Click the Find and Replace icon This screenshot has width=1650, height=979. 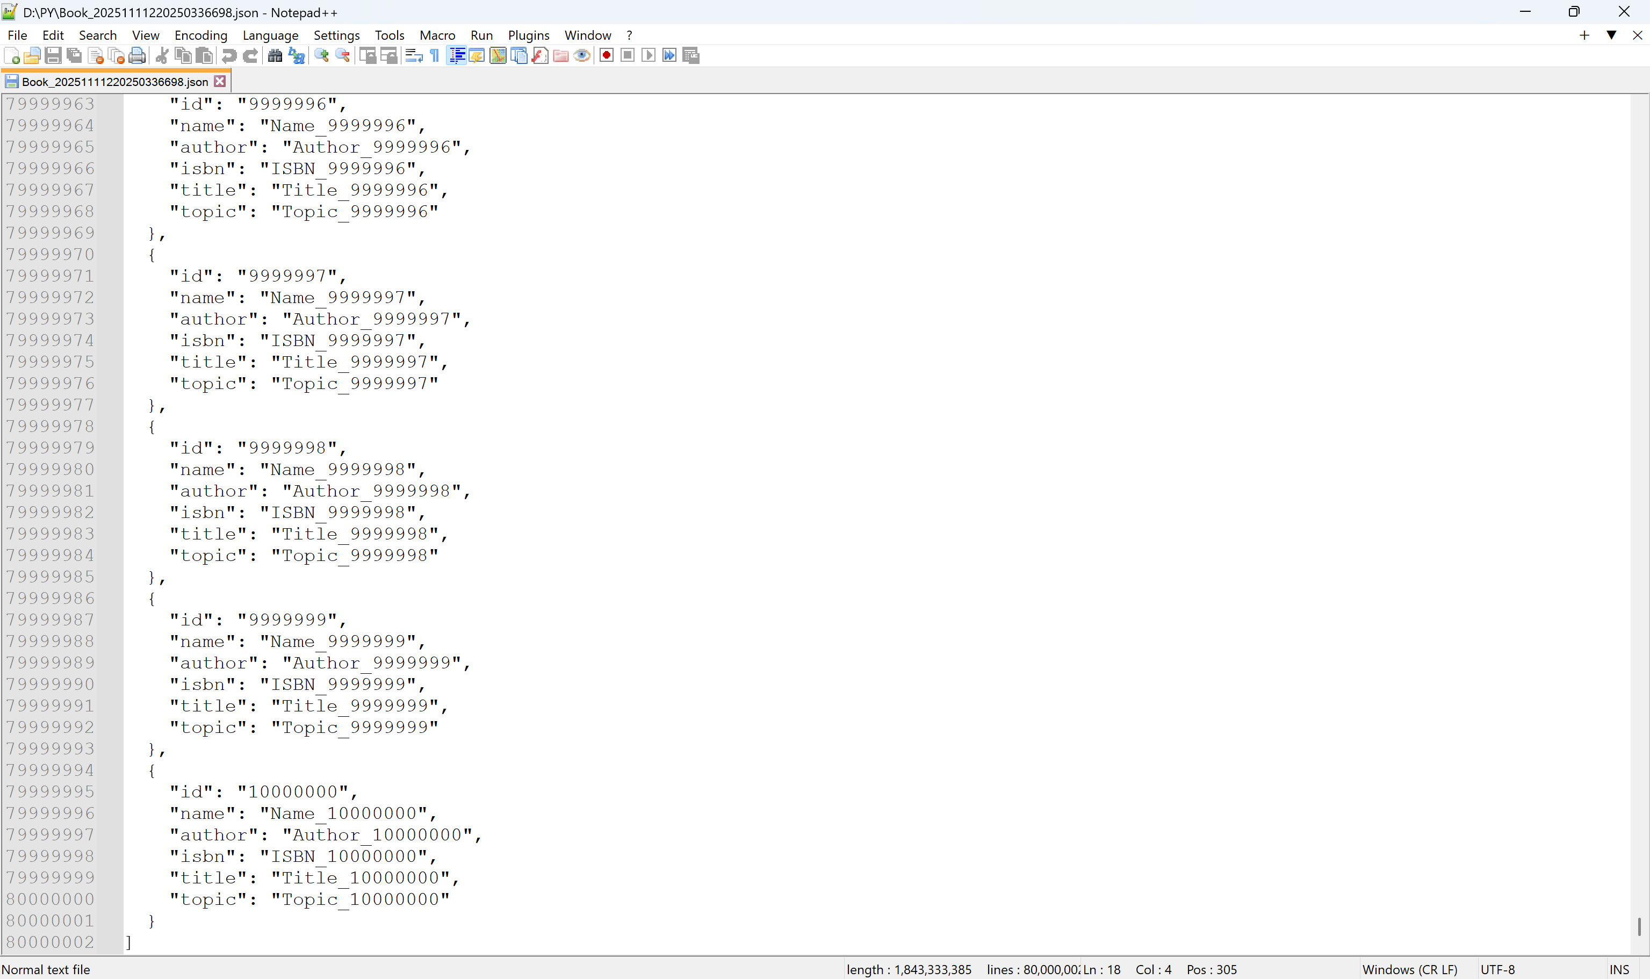297,55
